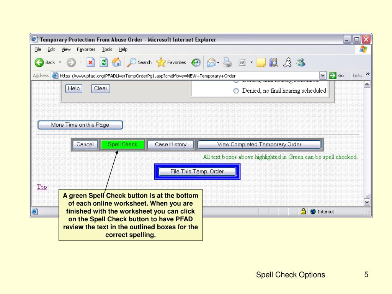Open the View menu
Image resolution: width=392 pixels, height=294 pixels.
point(66,49)
